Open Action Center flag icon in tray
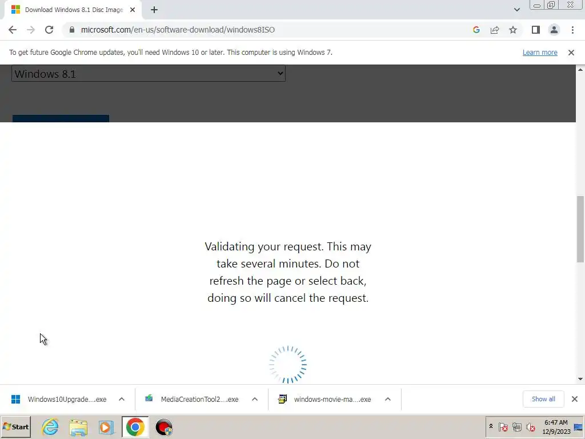585x439 pixels. (503, 426)
